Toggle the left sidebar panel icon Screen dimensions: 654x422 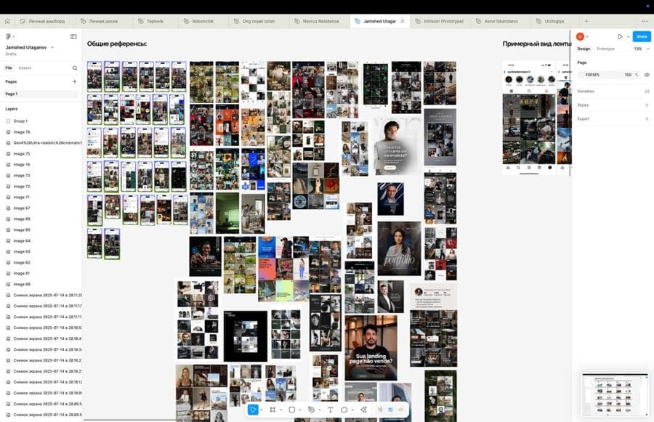pyautogui.click(x=73, y=37)
